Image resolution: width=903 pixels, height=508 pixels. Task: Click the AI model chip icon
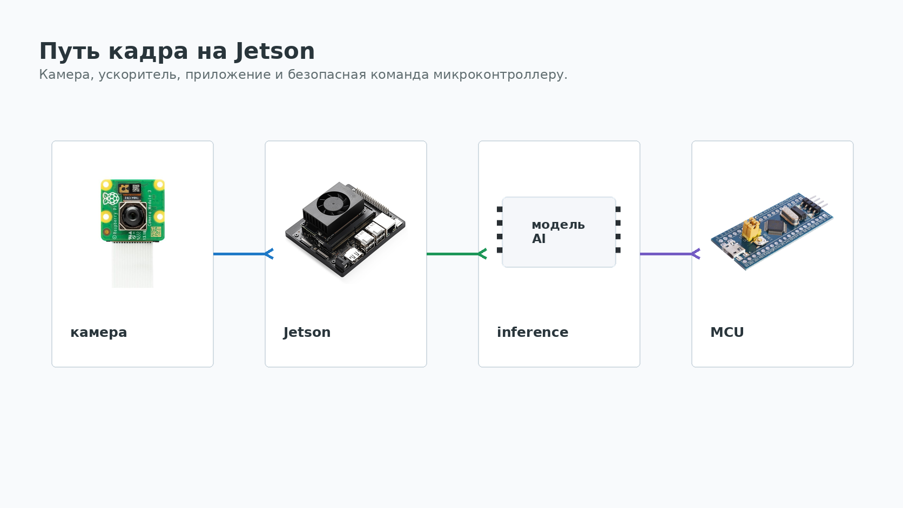pyautogui.click(x=559, y=232)
